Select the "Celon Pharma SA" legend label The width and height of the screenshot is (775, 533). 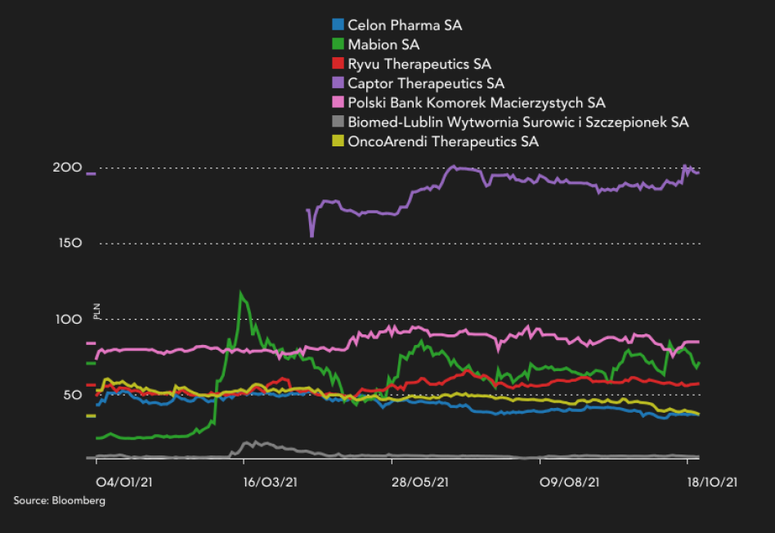pos(405,25)
